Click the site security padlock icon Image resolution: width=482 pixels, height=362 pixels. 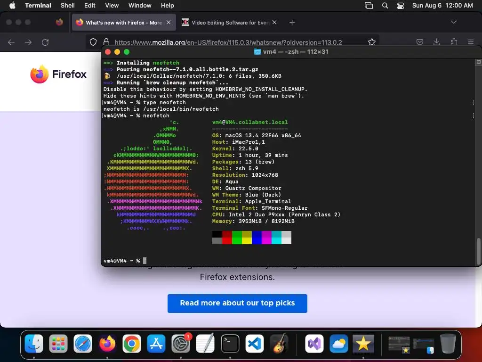106,42
